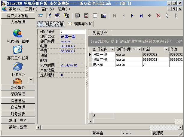Open 办公事务 sidebar section
Screen dimensions: 184x137
(x=18, y=87)
